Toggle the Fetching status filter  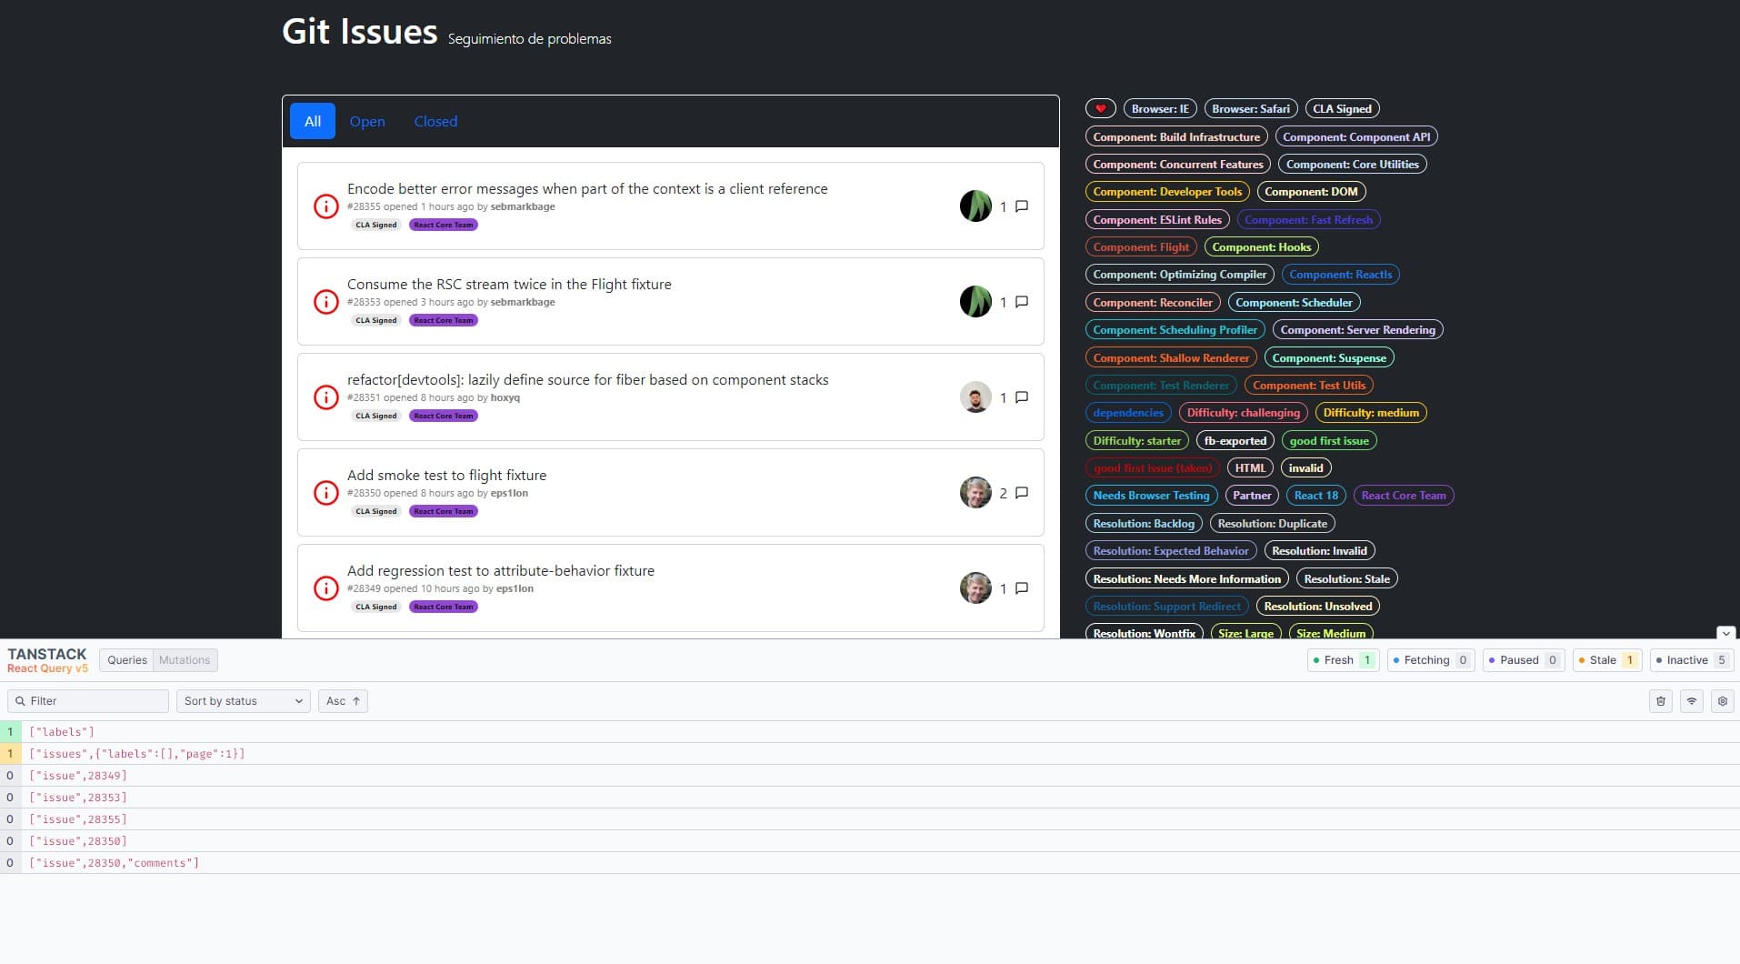1431,660
